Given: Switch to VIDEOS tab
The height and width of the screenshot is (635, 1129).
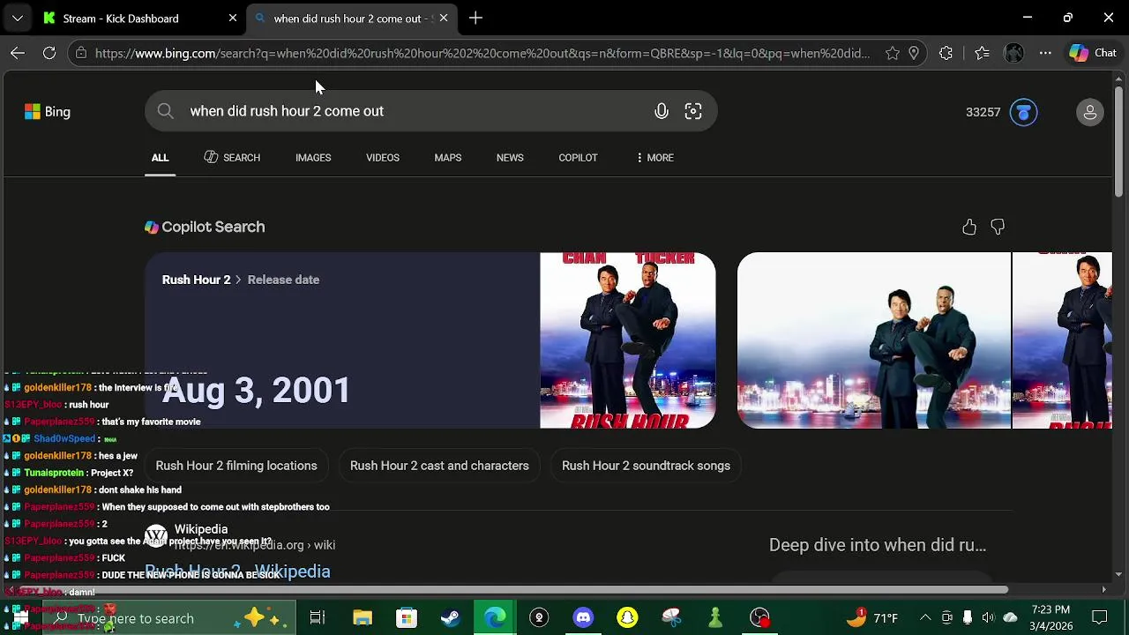Looking at the screenshot, I should (x=383, y=158).
